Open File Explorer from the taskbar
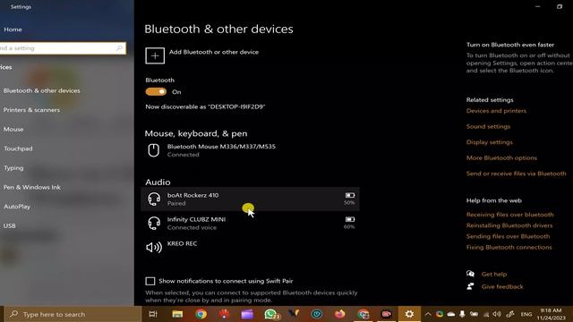 (177, 314)
